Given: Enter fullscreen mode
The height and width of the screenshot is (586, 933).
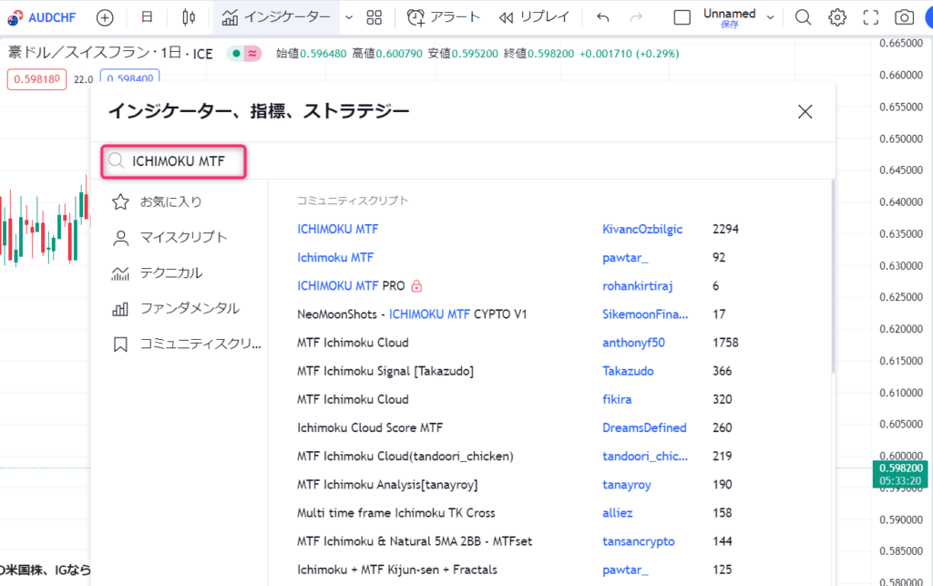Looking at the screenshot, I should [x=870, y=18].
